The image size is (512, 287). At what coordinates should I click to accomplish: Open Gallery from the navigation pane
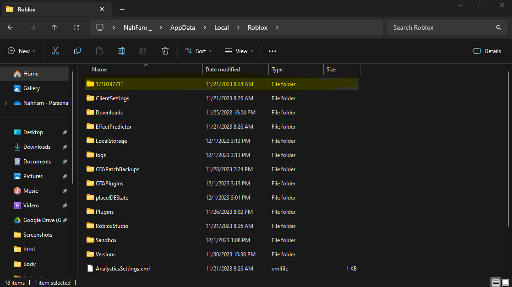click(30, 88)
